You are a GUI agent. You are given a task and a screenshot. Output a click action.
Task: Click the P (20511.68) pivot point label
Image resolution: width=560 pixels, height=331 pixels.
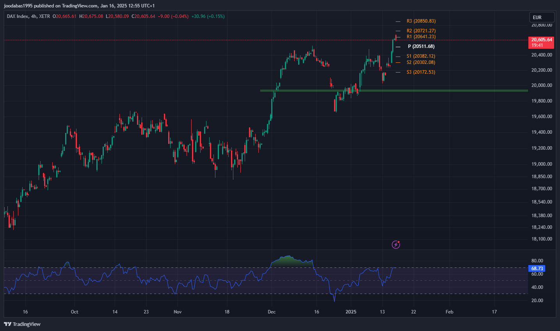click(x=421, y=46)
